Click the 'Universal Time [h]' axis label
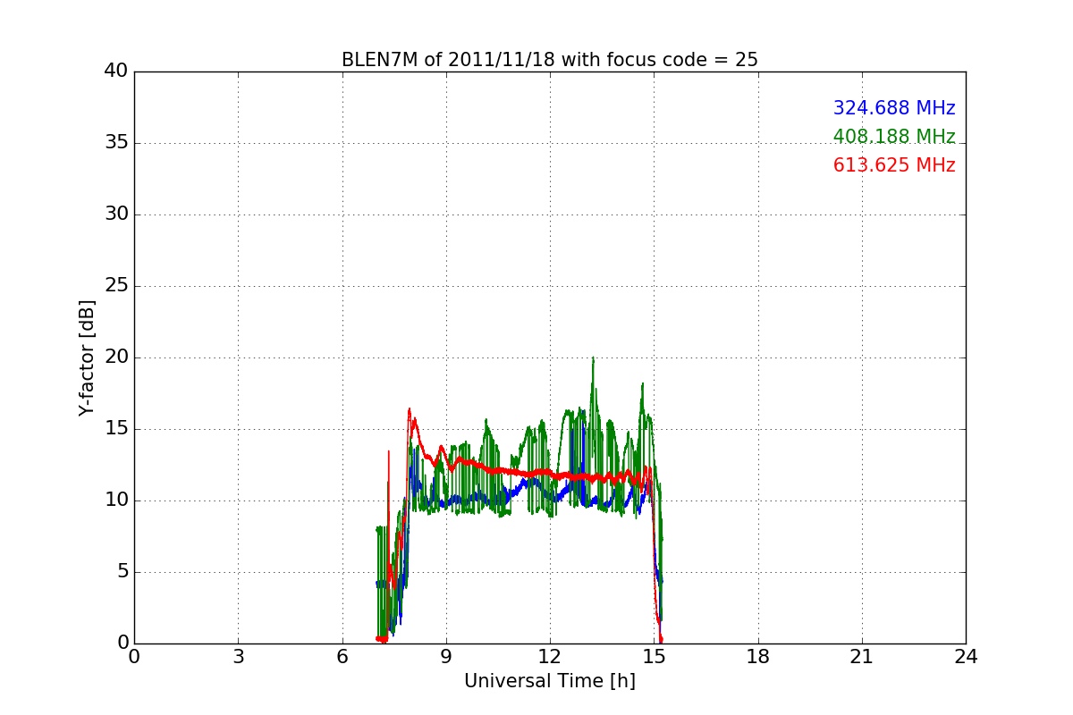 [x=550, y=681]
